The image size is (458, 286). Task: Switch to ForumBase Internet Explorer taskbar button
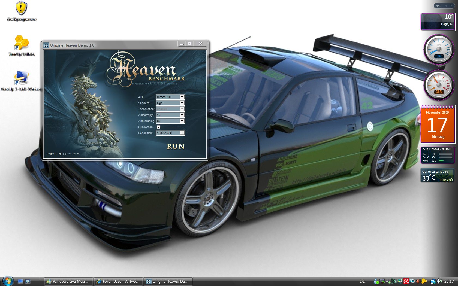click(x=119, y=281)
